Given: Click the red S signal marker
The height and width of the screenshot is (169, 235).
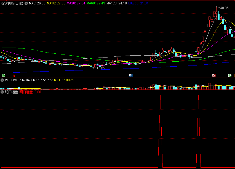Looking at the screenshot, I should point(14,76).
